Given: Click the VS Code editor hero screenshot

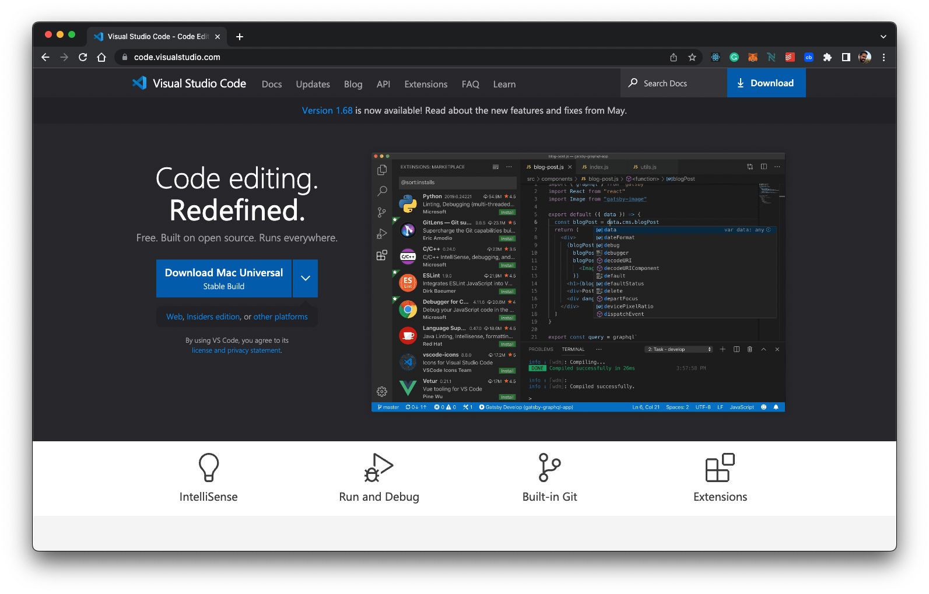Looking at the screenshot, I should tap(578, 282).
